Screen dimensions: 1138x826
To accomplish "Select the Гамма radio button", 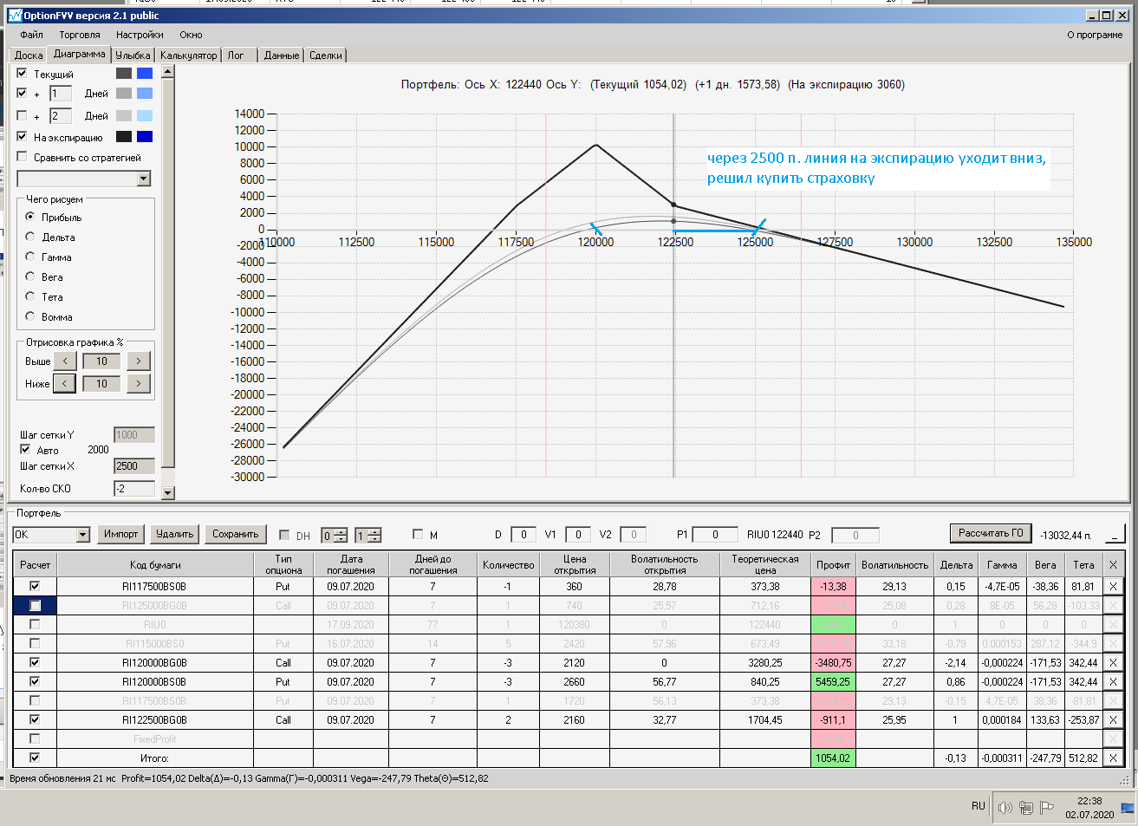I will click(30, 257).
